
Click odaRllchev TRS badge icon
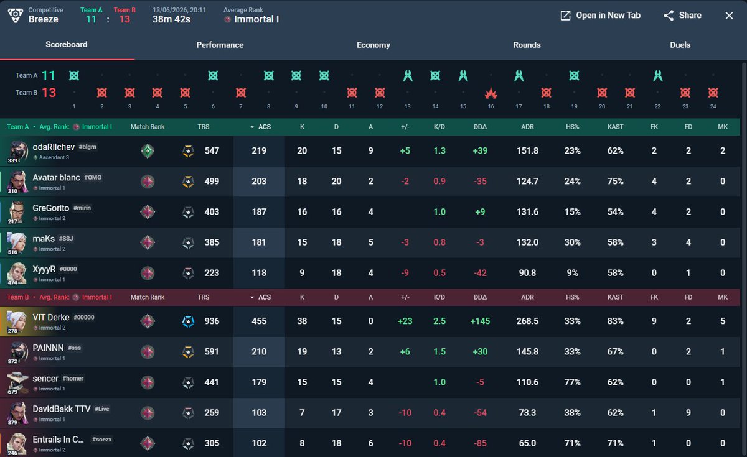point(187,151)
